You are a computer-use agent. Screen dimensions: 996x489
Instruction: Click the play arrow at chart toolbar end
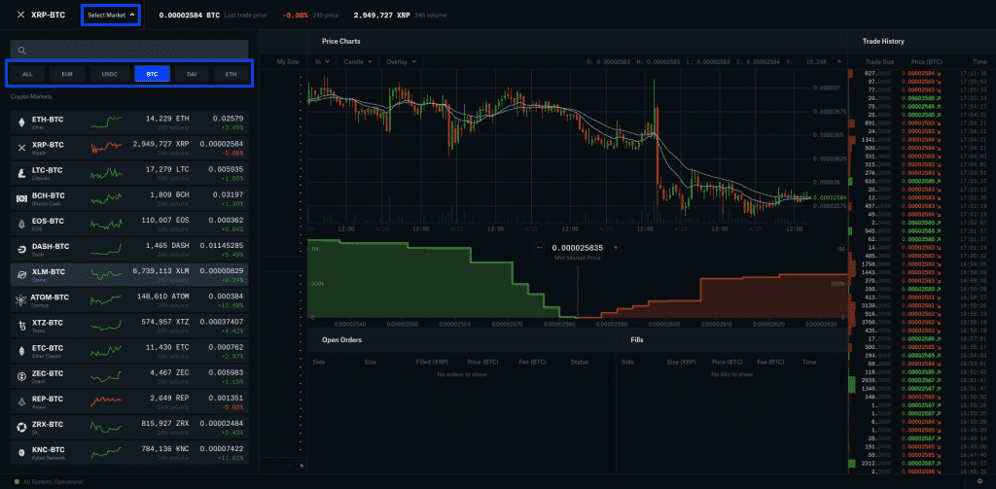(839, 61)
